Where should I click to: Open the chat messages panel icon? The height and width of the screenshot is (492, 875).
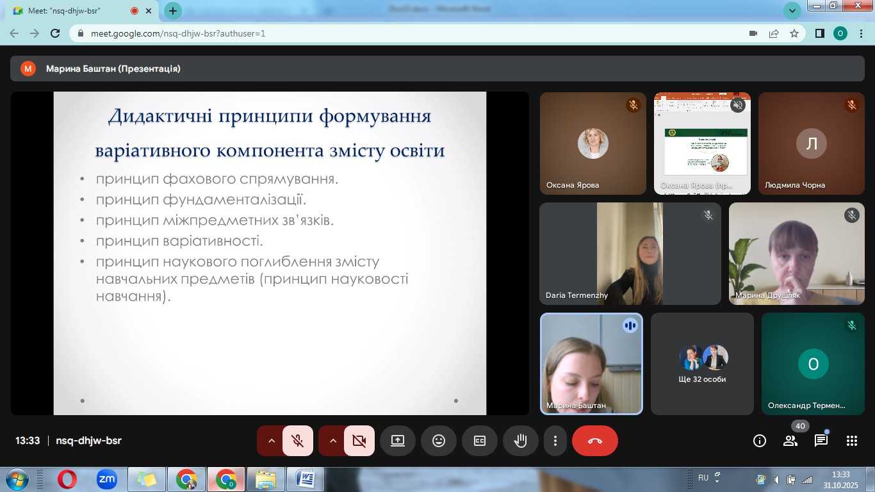point(821,441)
